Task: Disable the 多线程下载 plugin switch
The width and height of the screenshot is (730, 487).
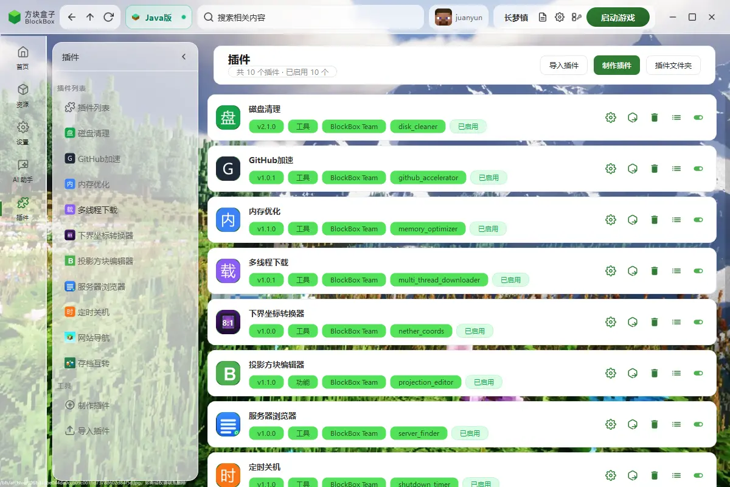Action: point(698,271)
